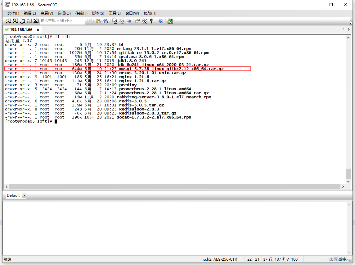Click the grafana-8.0.6 rpm filename
Viewport: 355px width, 265px height.
point(151,57)
